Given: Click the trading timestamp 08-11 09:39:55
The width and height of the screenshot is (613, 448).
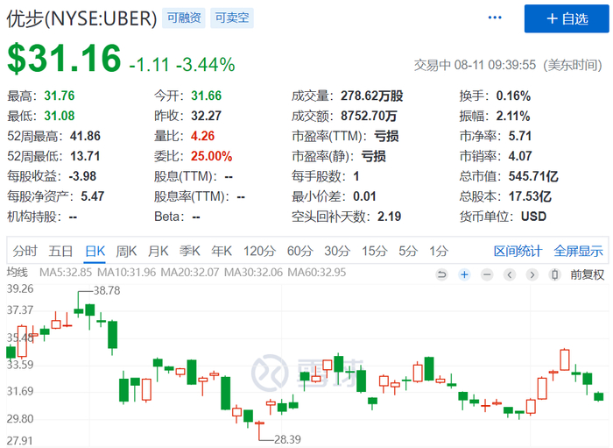Looking at the screenshot, I should 495,65.
